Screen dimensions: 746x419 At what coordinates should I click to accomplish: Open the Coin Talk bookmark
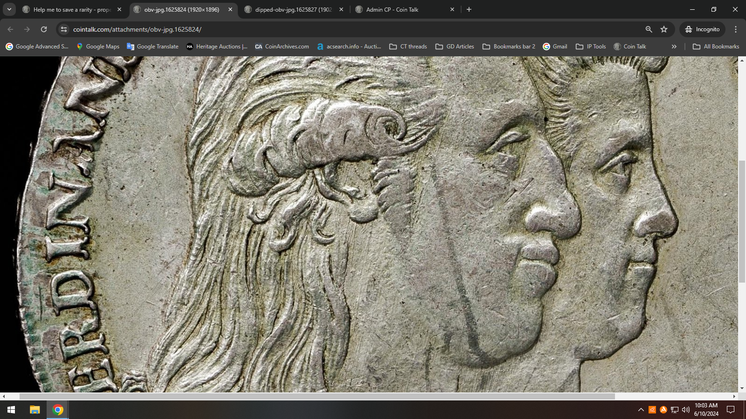click(630, 47)
